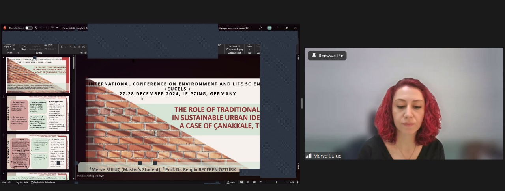Viewport: 505px width, 191px height.
Task: Adjust the status bar zoom slider
Action: click(x=276, y=182)
